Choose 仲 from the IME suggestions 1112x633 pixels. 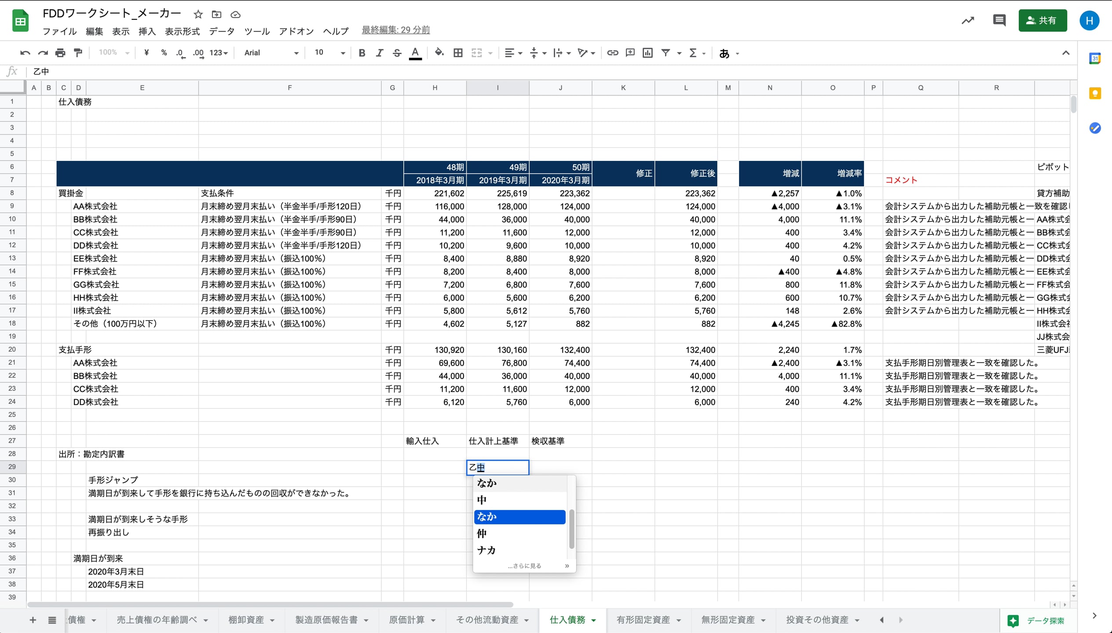click(482, 533)
